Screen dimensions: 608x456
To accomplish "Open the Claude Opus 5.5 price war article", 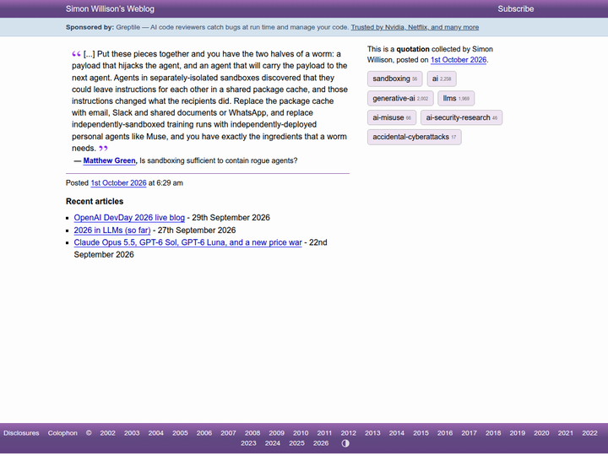I will pos(187,242).
